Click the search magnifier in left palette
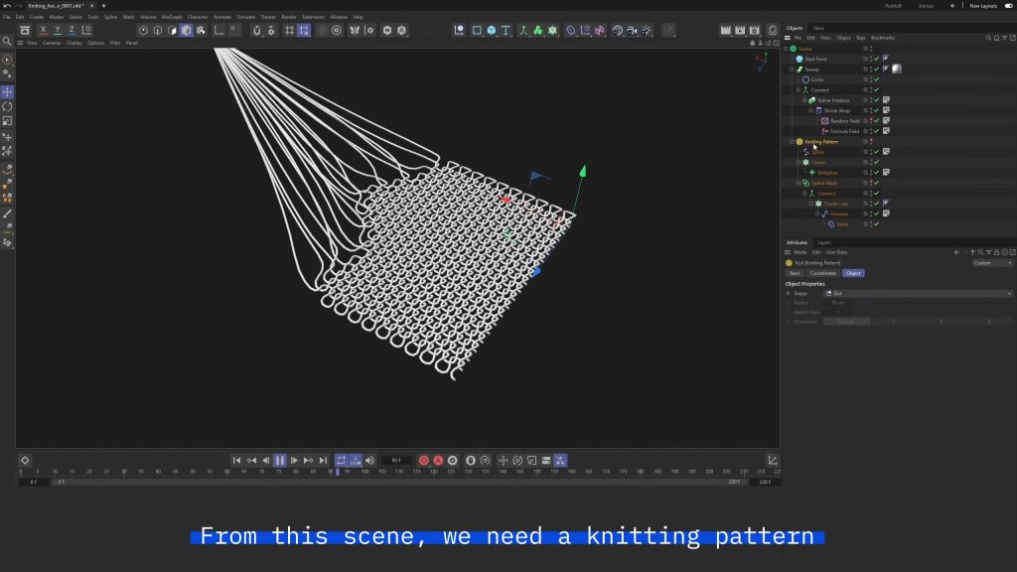Image resolution: width=1017 pixels, height=572 pixels. point(7,42)
